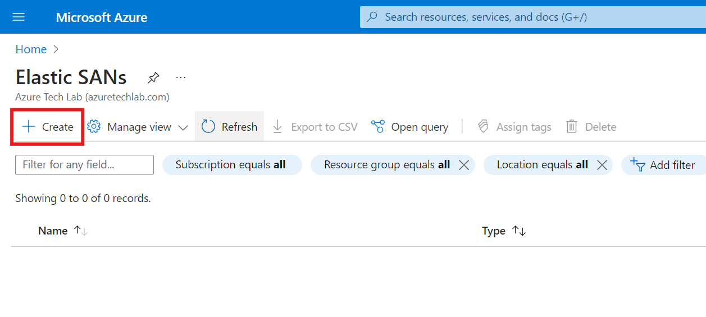Click the gear icon for Manage view
The width and height of the screenshot is (706, 317).
[94, 127]
